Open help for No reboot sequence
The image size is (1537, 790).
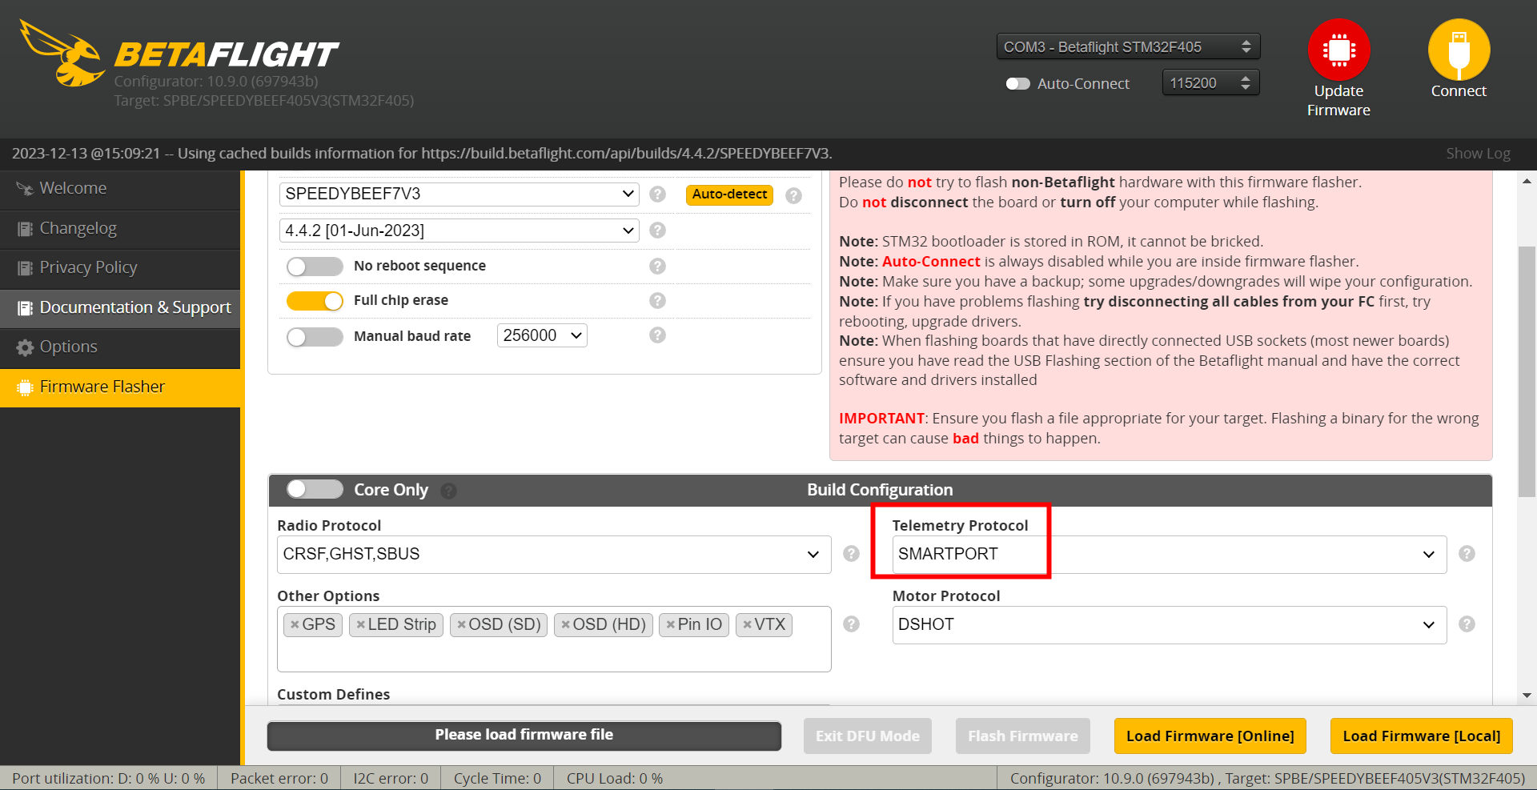tap(657, 267)
